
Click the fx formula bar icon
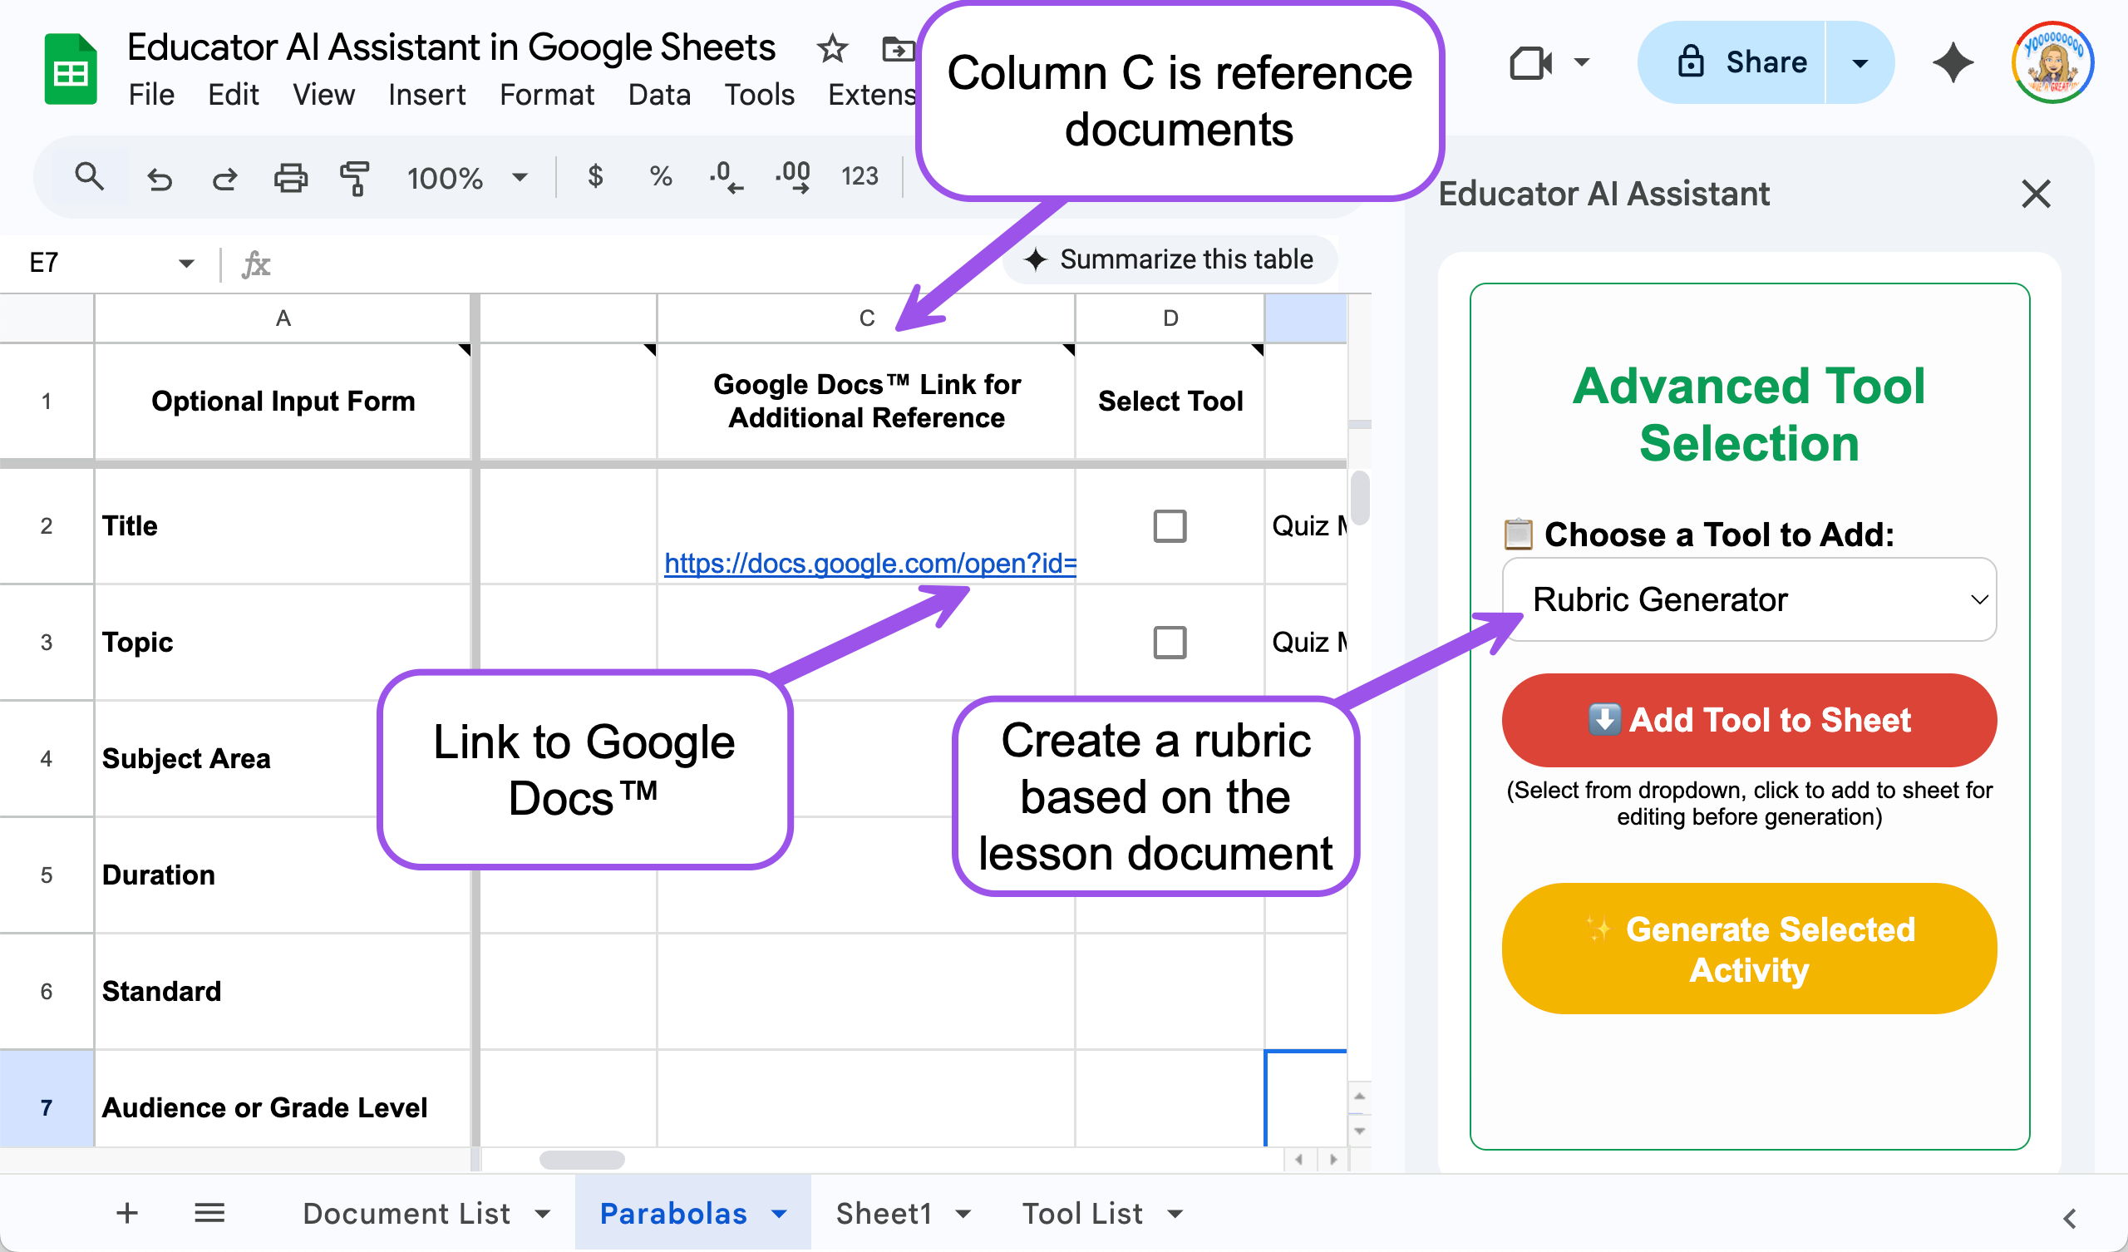pos(256,264)
